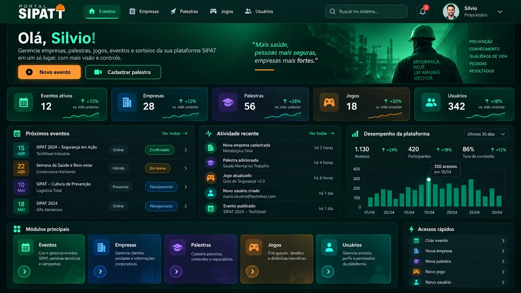Image resolution: width=521 pixels, height=293 pixels.
Task: Click the Nova palestra quick access item
Action: click(458, 261)
